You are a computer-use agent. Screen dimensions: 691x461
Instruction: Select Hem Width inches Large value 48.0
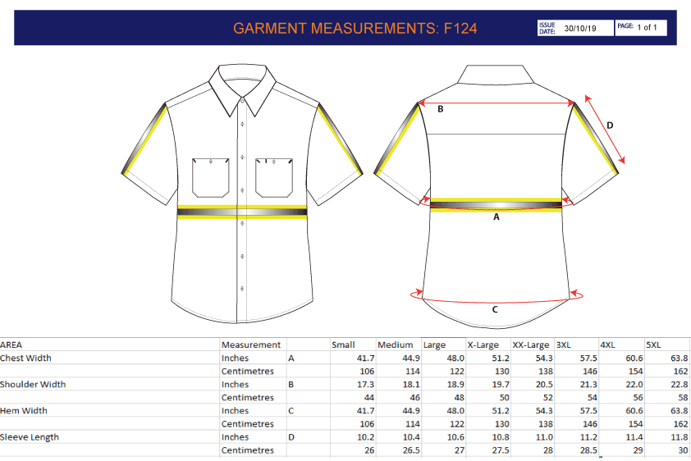(x=455, y=411)
